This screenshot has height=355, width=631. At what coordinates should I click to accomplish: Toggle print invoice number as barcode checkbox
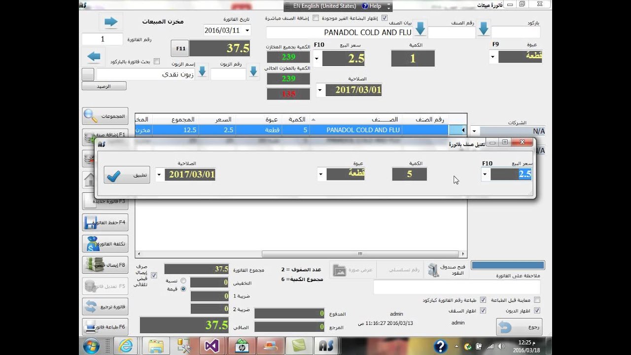pos(483,300)
